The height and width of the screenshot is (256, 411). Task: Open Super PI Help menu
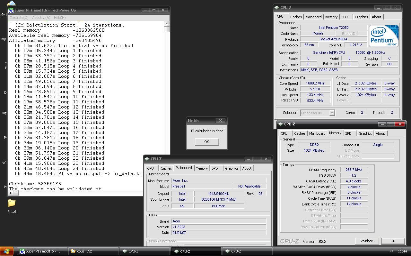click(60, 18)
